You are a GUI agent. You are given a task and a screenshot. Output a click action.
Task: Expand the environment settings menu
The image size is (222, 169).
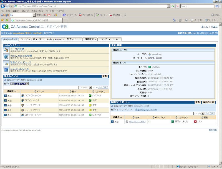coord(96,39)
